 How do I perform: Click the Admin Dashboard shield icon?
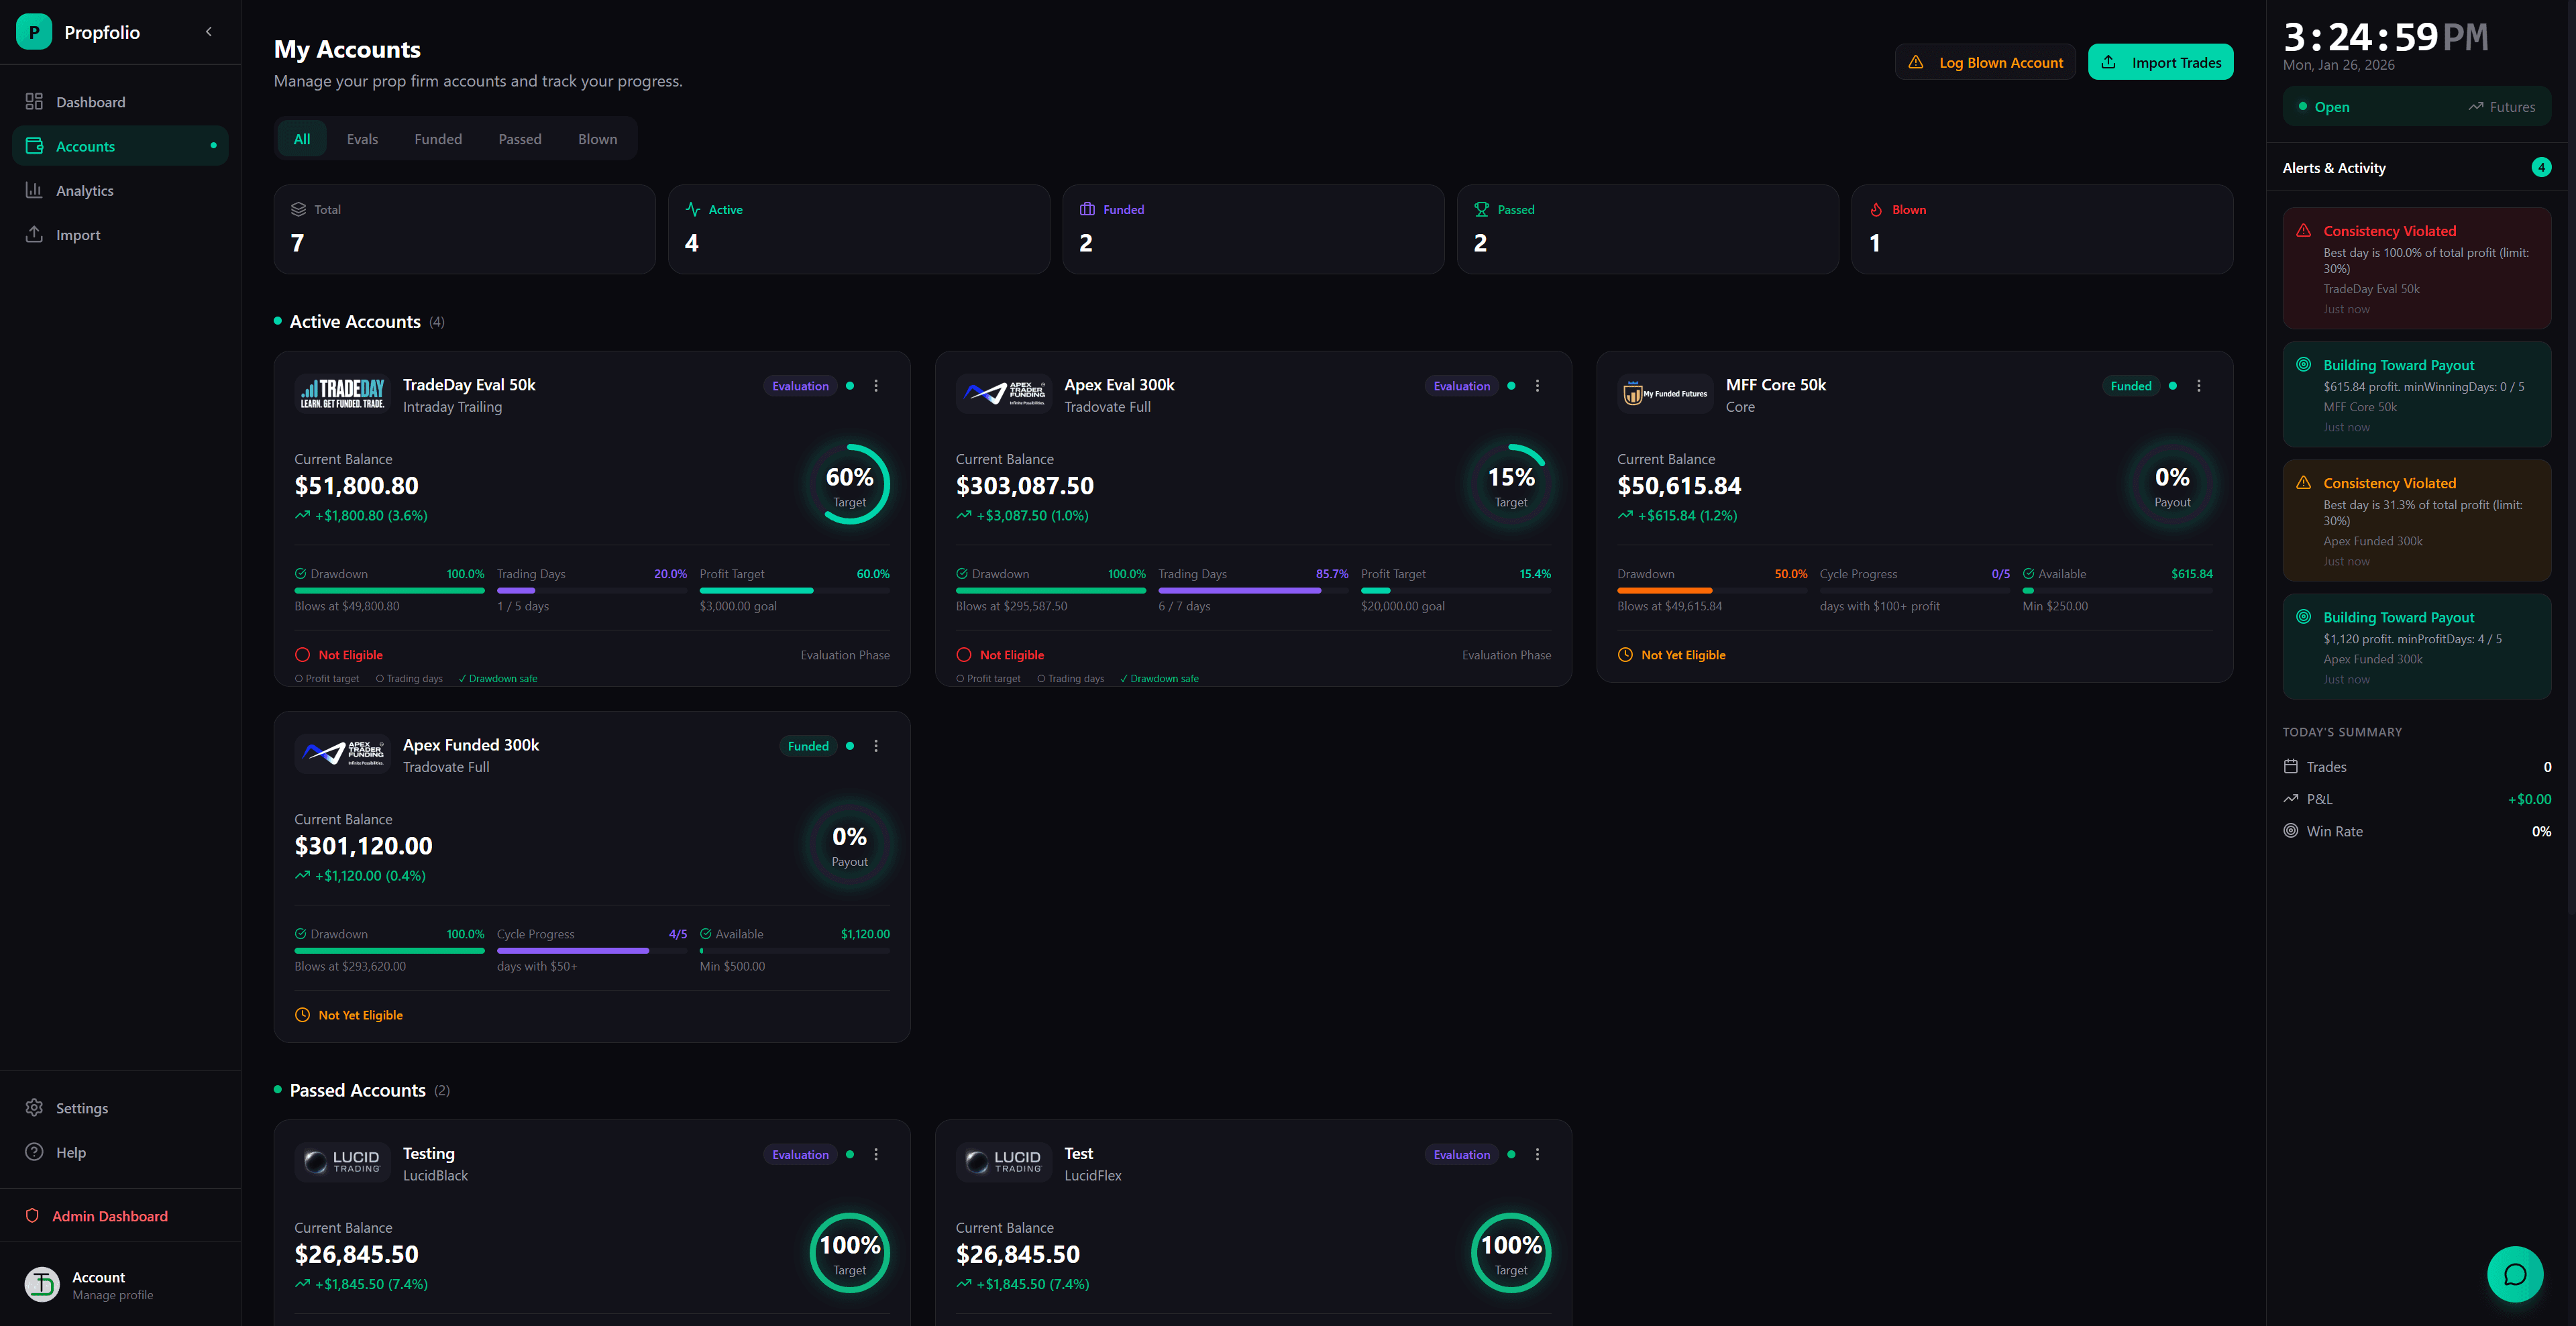(x=32, y=1216)
